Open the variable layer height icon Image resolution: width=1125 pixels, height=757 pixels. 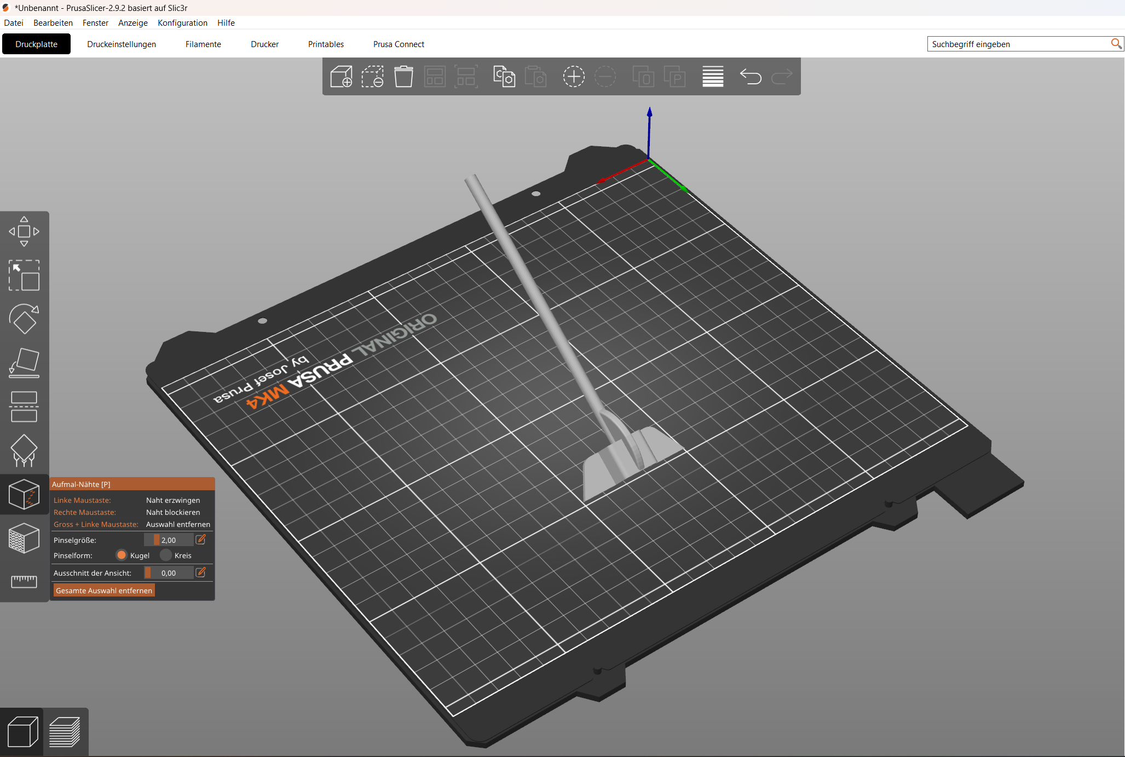click(x=713, y=77)
